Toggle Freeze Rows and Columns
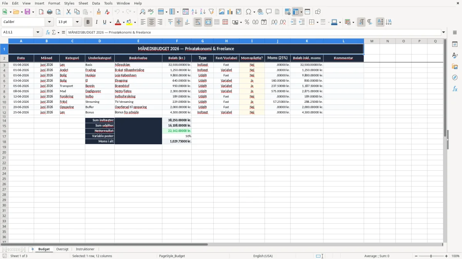 [296, 12]
